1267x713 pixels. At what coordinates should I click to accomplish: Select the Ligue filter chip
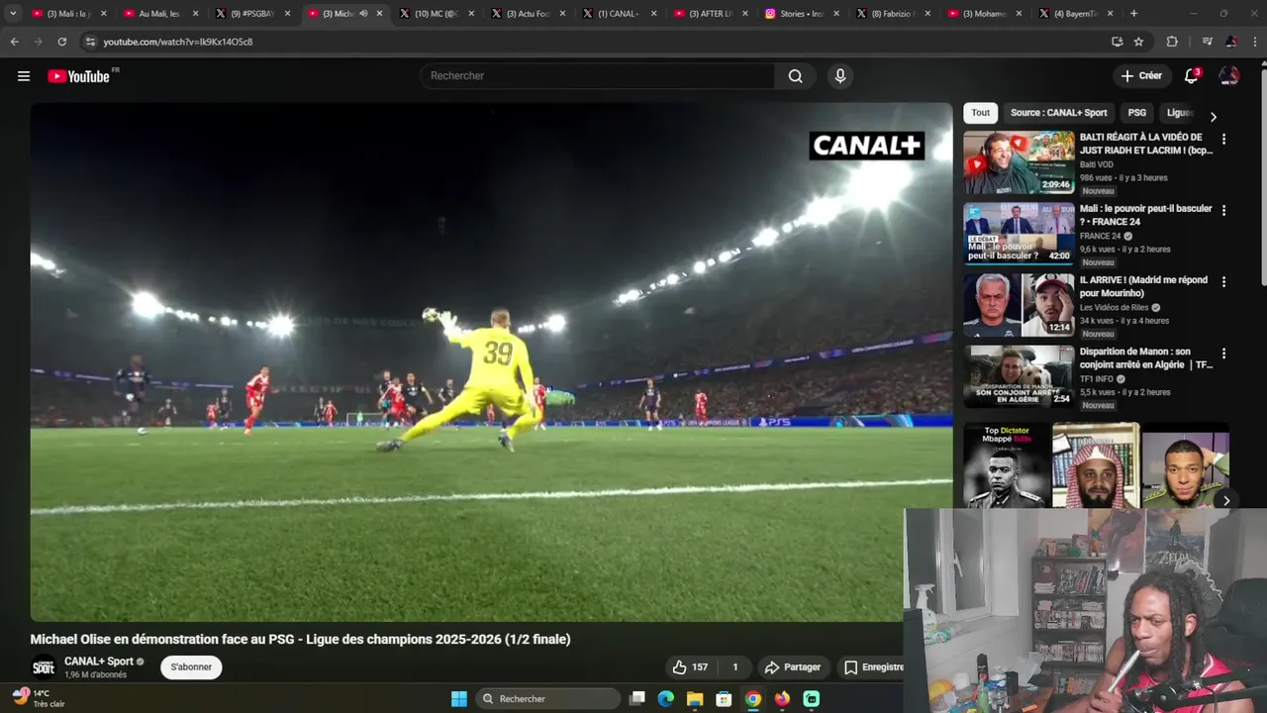point(1179,113)
